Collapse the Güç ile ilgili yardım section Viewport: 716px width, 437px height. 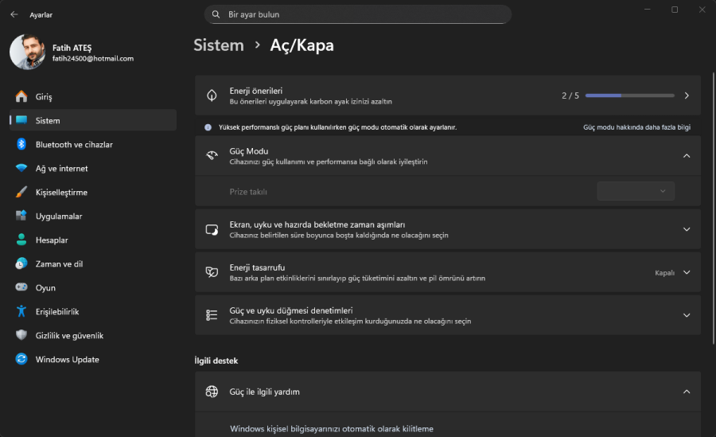(687, 392)
